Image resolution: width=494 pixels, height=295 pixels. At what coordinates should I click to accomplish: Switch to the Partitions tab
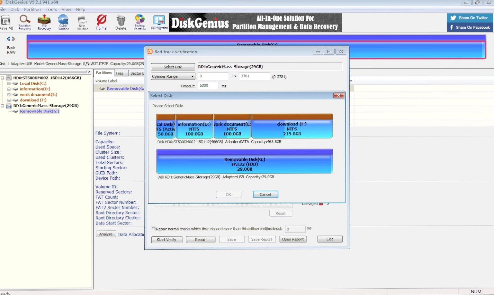pos(104,73)
